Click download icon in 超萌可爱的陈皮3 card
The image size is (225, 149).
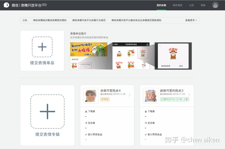[x=146, y=111]
